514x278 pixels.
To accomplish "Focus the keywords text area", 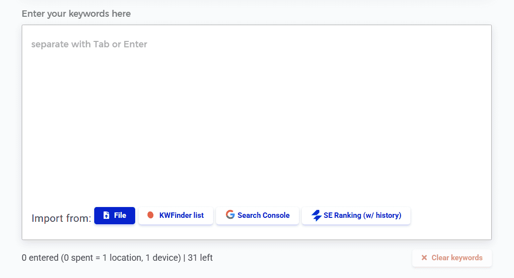I will 257,123.
